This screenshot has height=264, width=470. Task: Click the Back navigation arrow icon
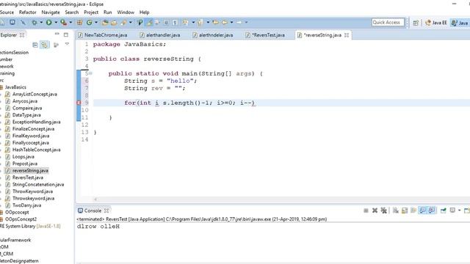click(225, 23)
